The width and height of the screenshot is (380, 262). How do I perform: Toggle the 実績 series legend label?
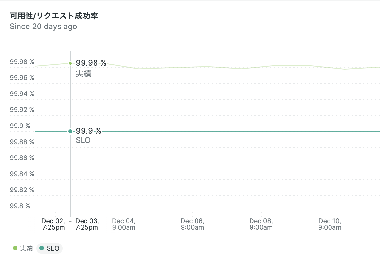(x=27, y=248)
